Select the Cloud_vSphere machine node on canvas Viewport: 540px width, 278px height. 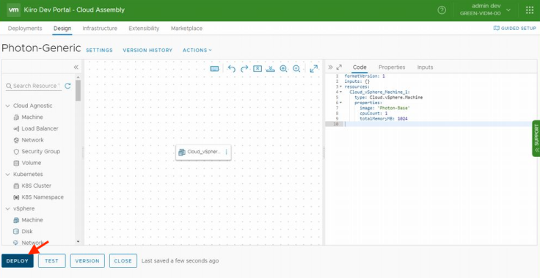pos(203,152)
